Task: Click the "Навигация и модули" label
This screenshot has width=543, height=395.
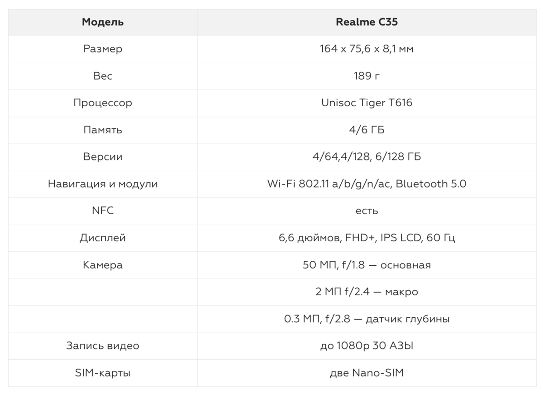Action: pyautogui.click(x=103, y=184)
